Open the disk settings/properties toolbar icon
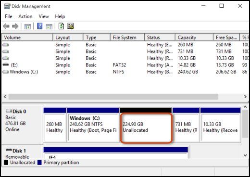The height and width of the screenshot is (177, 250). click(71, 26)
